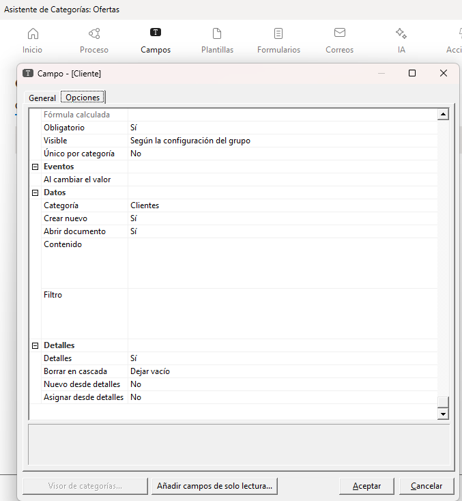Toggle the Crear nuevo value
Viewport: 462px width, 501px height.
[x=134, y=218]
